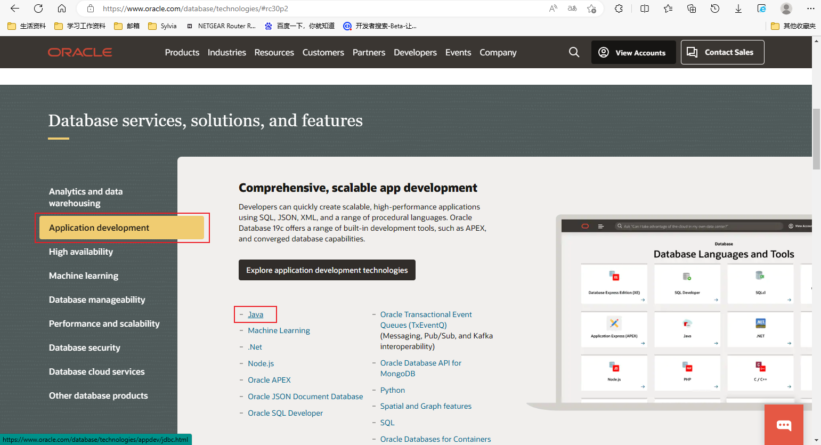Image resolution: width=821 pixels, height=445 pixels.
Task: Click the Oracle logo
Action: (80, 52)
